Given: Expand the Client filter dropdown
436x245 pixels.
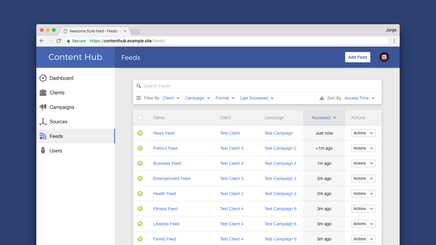Looking at the screenshot, I should pos(171,98).
